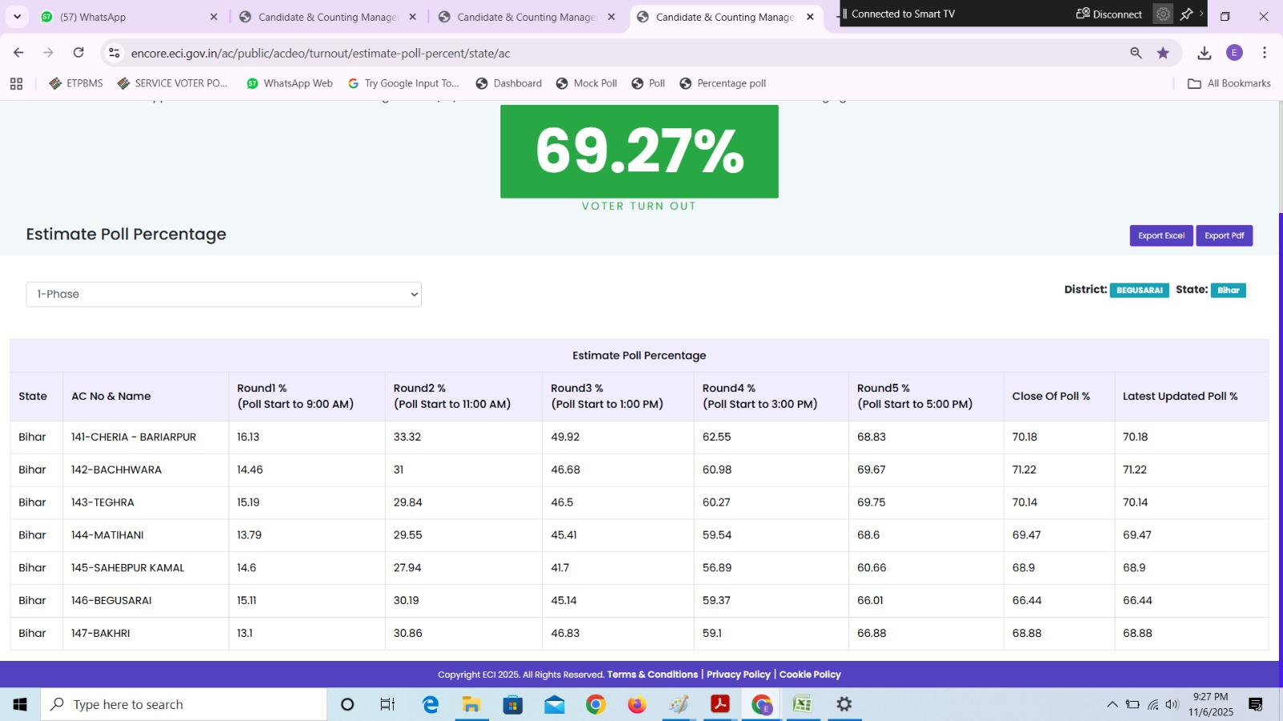Open the browser downloads icon
This screenshot has width=1283, height=721.
pyautogui.click(x=1204, y=53)
